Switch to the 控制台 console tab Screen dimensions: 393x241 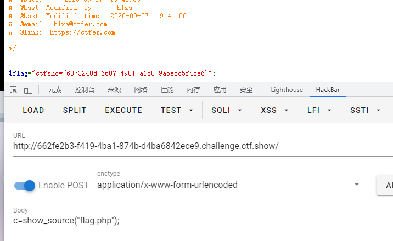click(85, 90)
